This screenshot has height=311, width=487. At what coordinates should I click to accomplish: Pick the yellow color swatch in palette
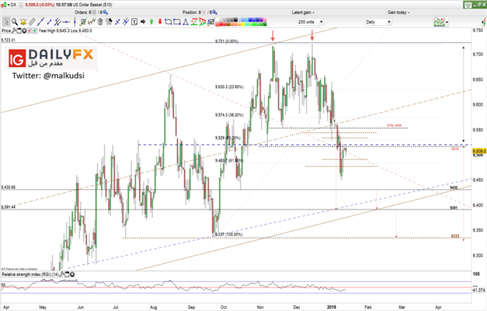point(243,24)
